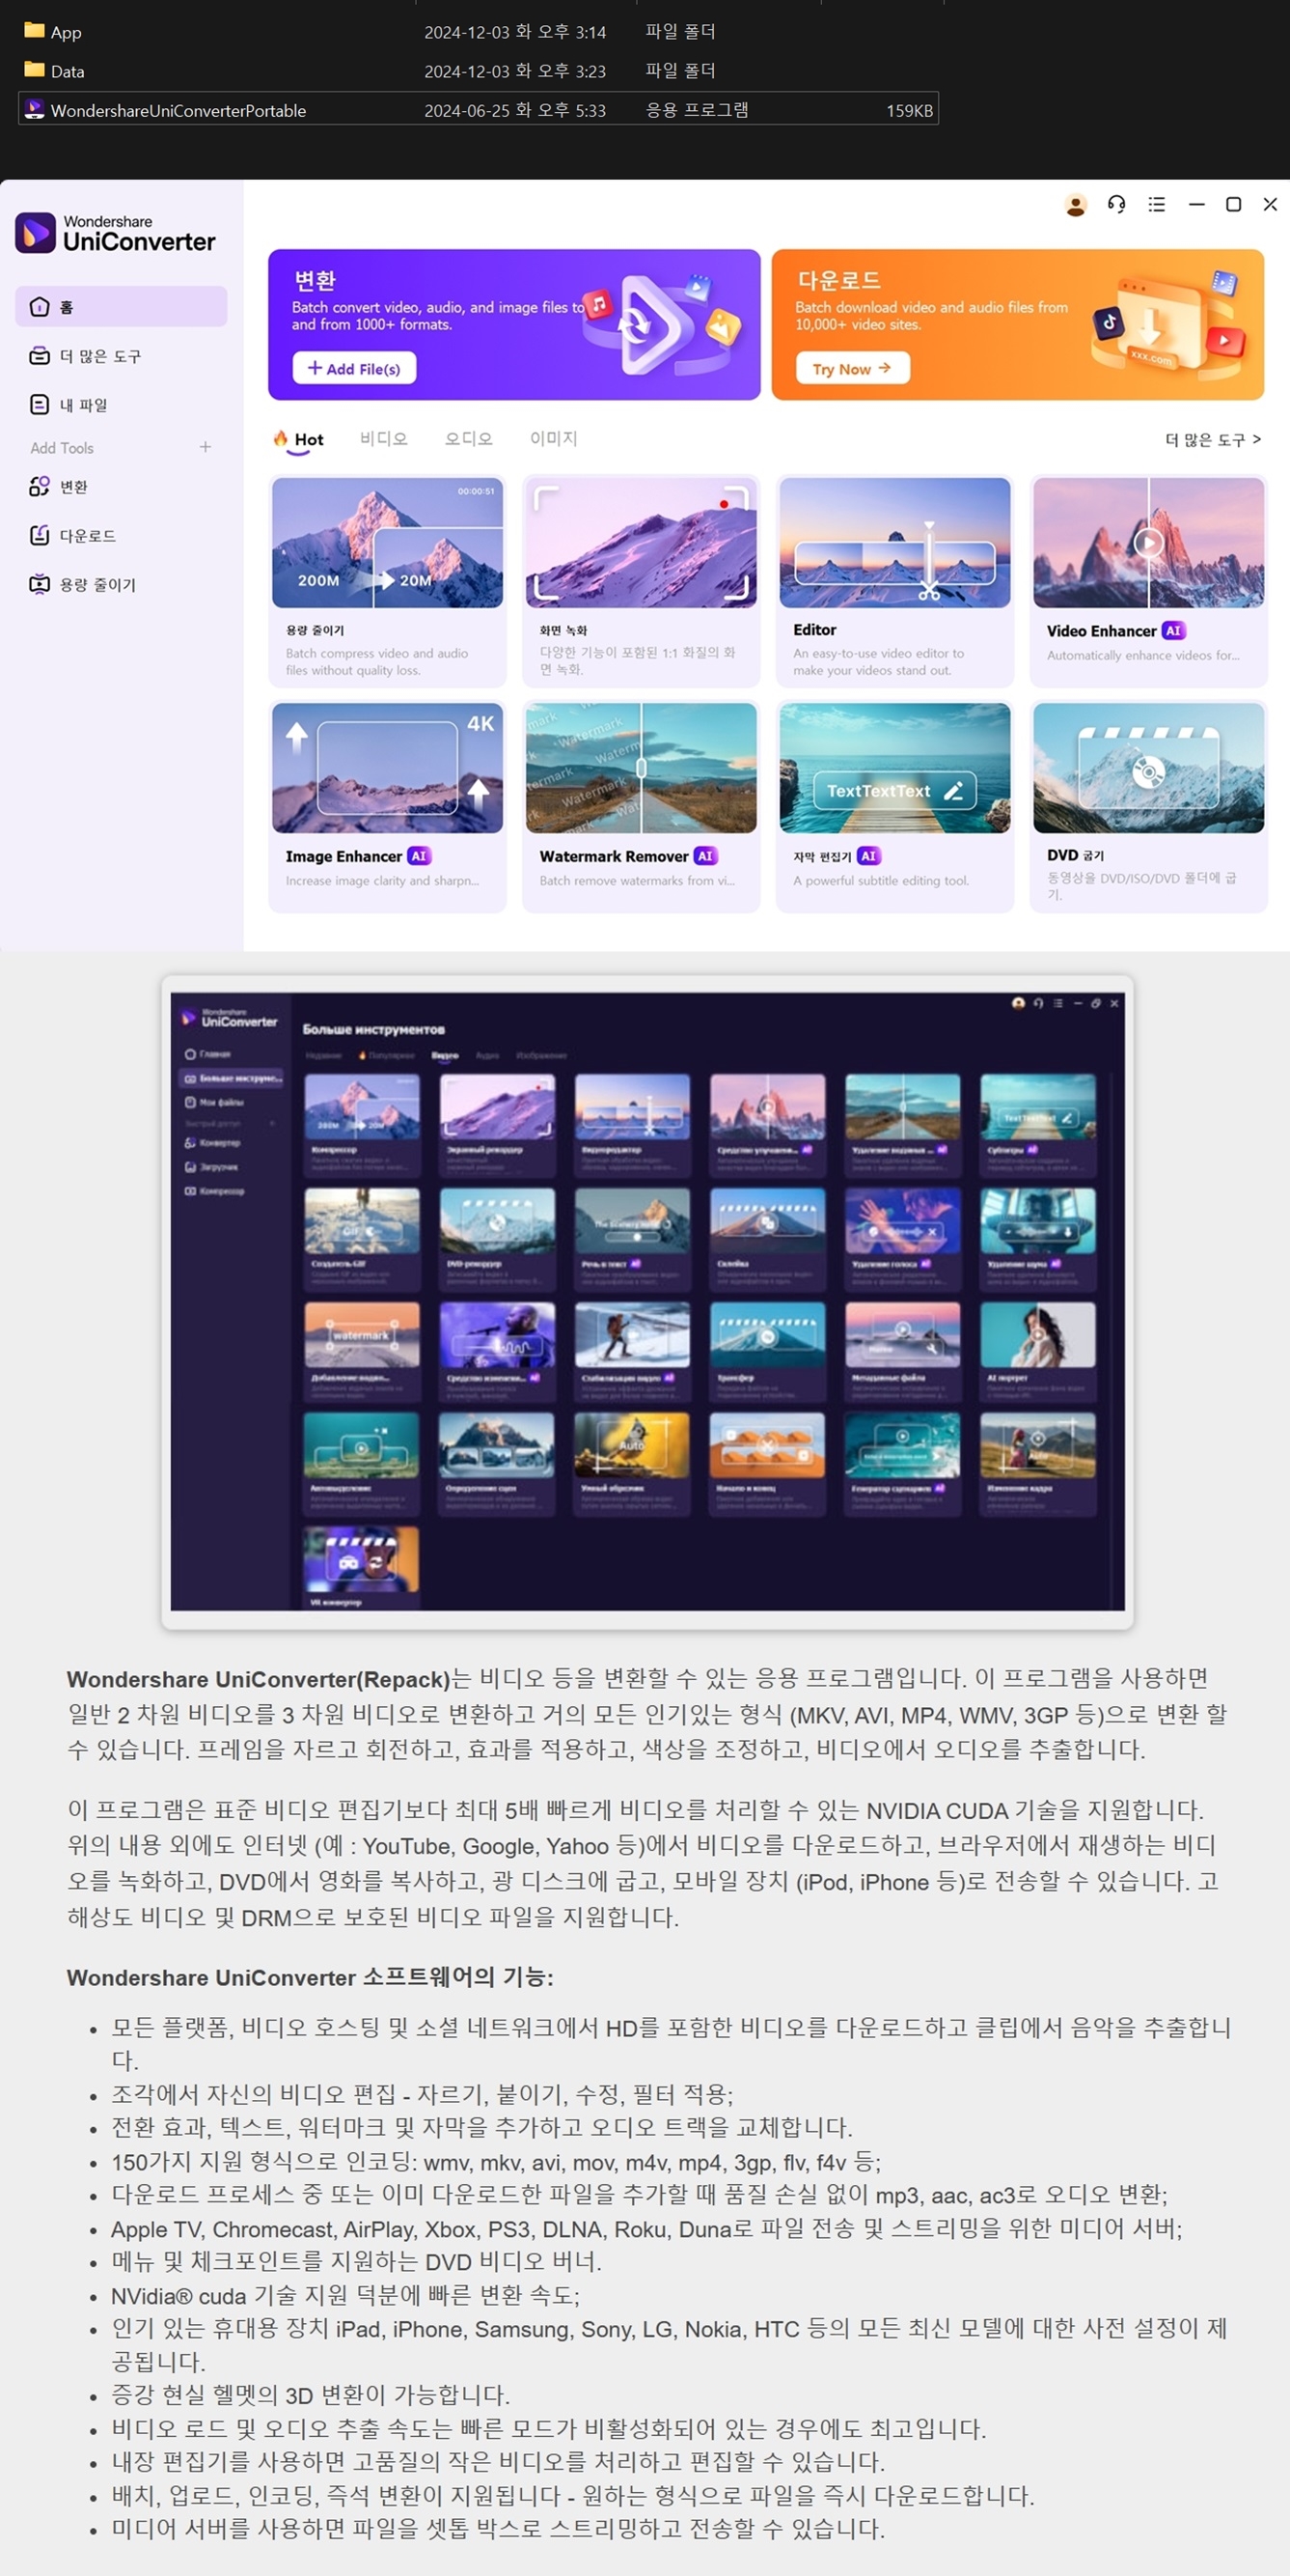Open the hamburger menu list icon
This screenshot has height=2576, width=1290.
1156,204
